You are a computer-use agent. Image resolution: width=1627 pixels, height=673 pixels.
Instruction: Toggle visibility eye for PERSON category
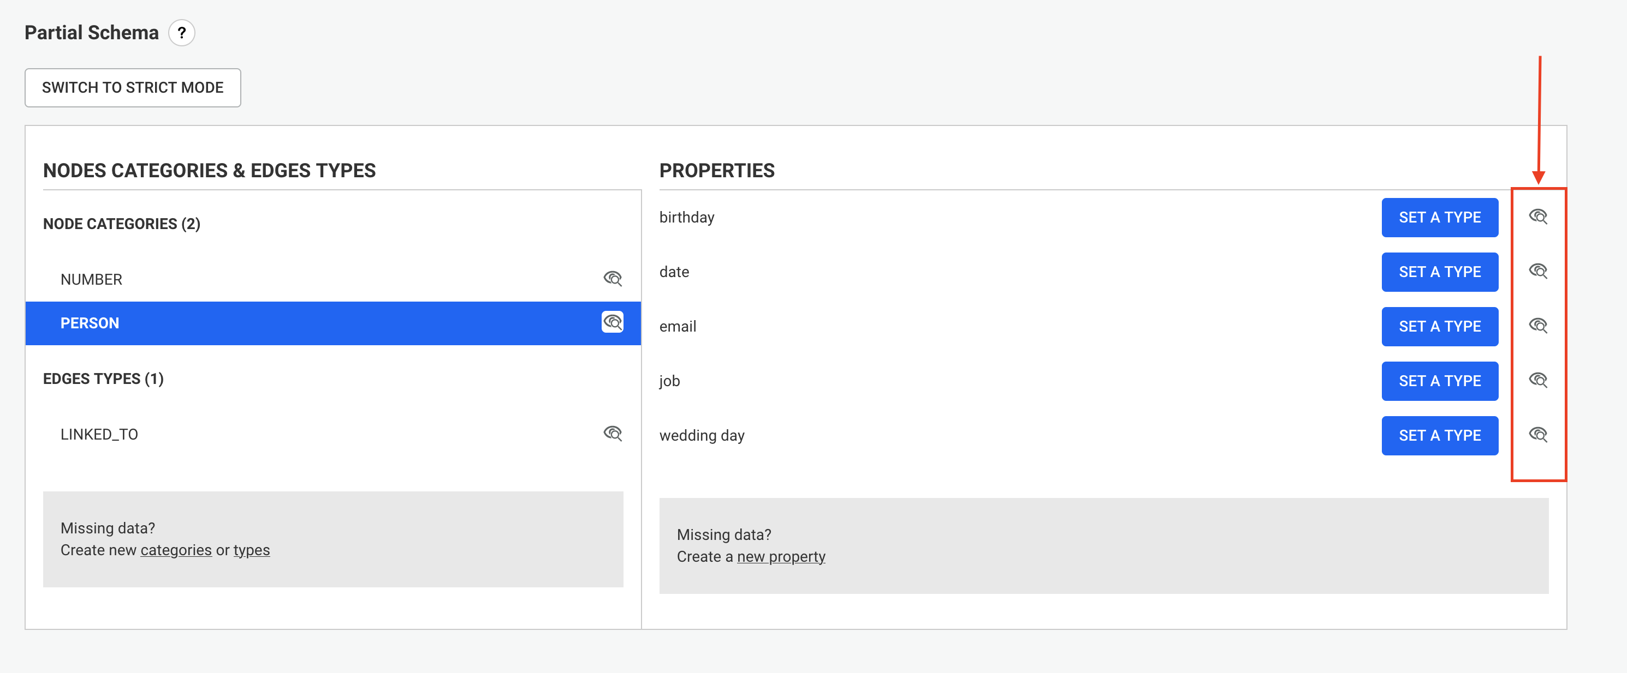613,322
